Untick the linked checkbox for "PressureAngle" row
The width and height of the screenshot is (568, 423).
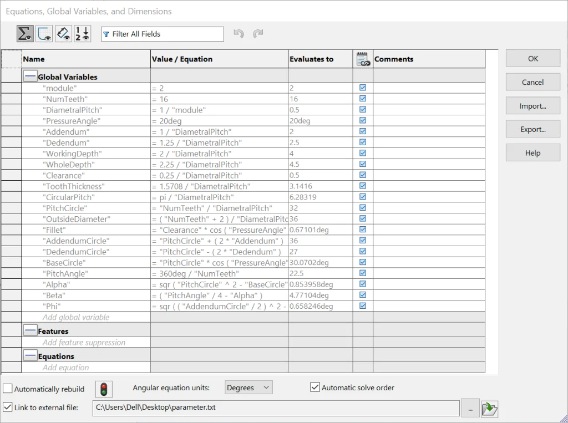pyautogui.click(x=363, y=120)
